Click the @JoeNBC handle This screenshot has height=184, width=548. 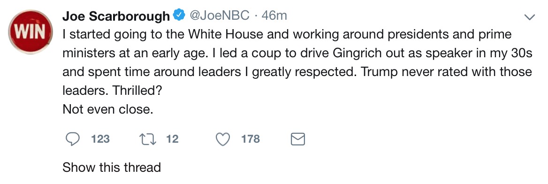coord(220,16)
